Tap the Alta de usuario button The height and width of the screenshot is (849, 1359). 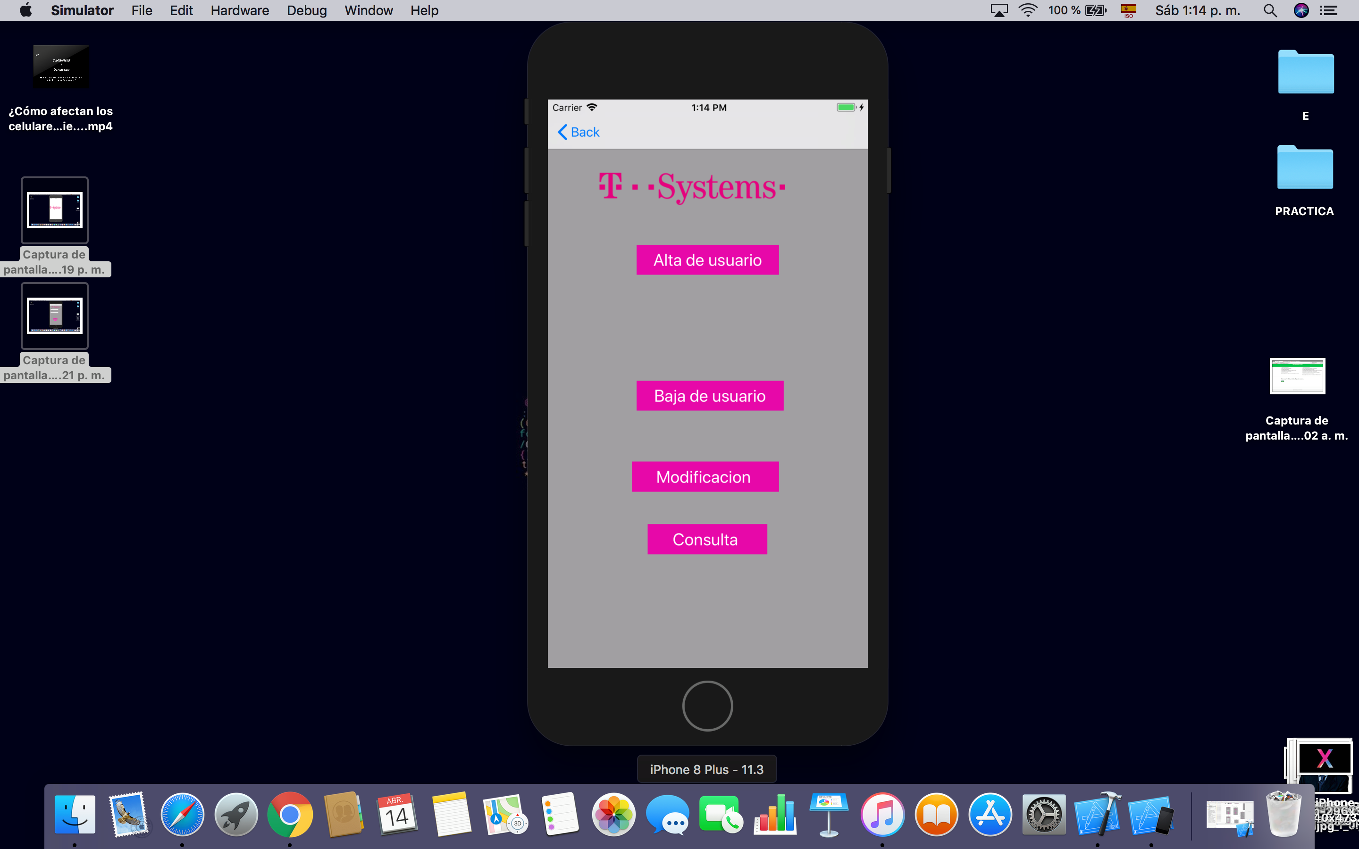[707, 260]
